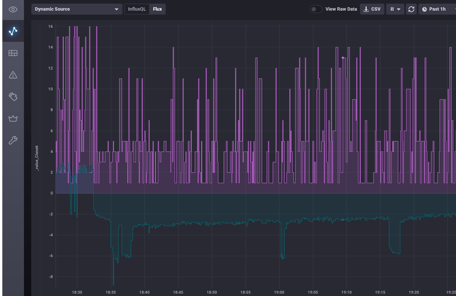This screenshot has height=296, width=456.
Task: Toggle the View Raw Data switch
Action: (316, 9)
